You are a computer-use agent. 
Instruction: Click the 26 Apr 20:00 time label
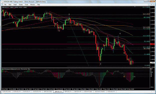click(x=52, y=89)
